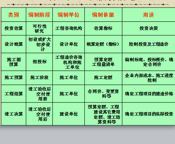175x144 pixels.
Task: Select the cell 施工图预算
Action: [x=13, y=62]
